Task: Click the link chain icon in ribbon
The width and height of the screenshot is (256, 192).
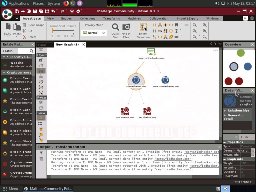Action: point(176,37)
